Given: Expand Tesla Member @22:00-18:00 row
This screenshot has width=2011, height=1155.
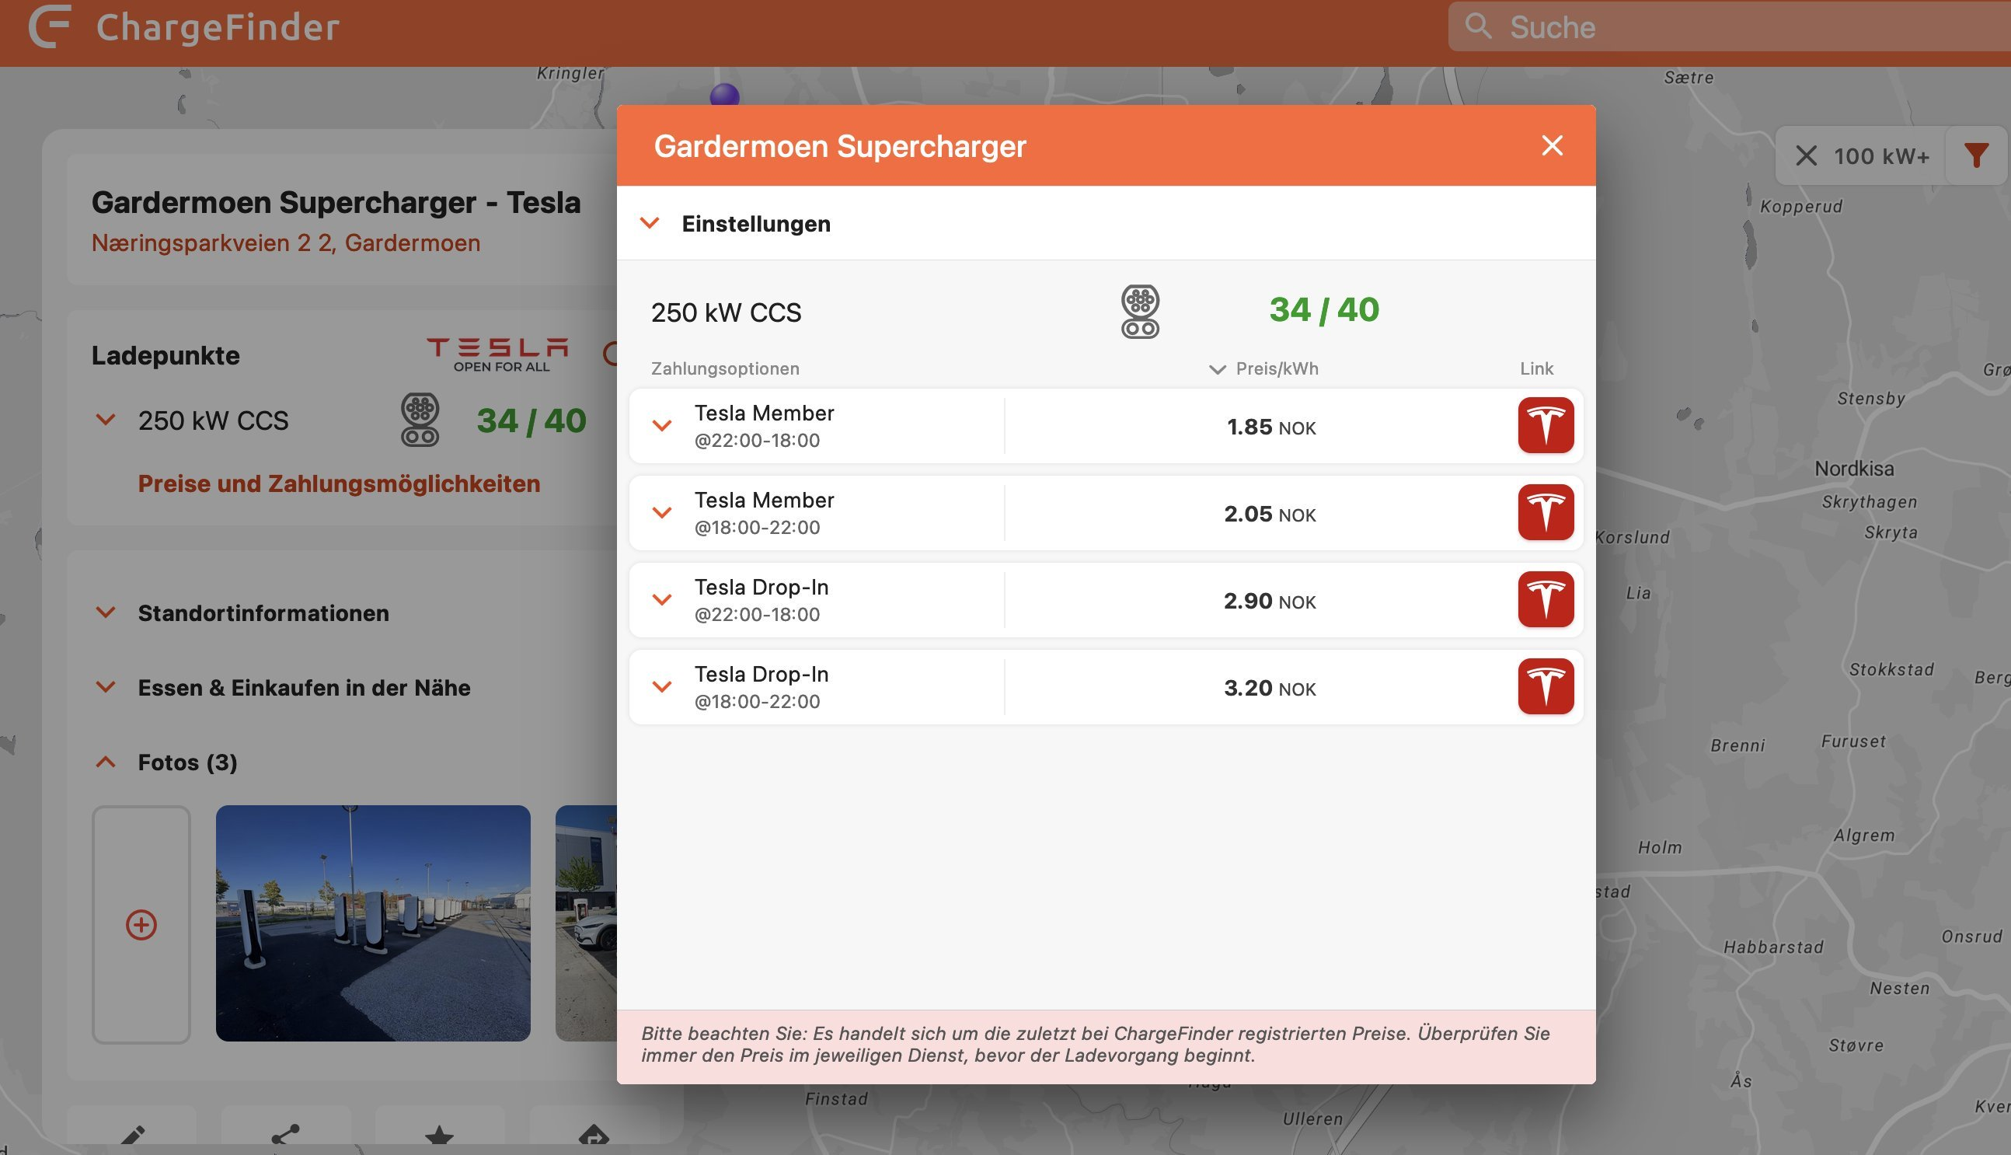Looking at the screenshot, I should tap(662, 426).
